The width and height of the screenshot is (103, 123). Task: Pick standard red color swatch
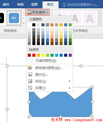point(34,55)
